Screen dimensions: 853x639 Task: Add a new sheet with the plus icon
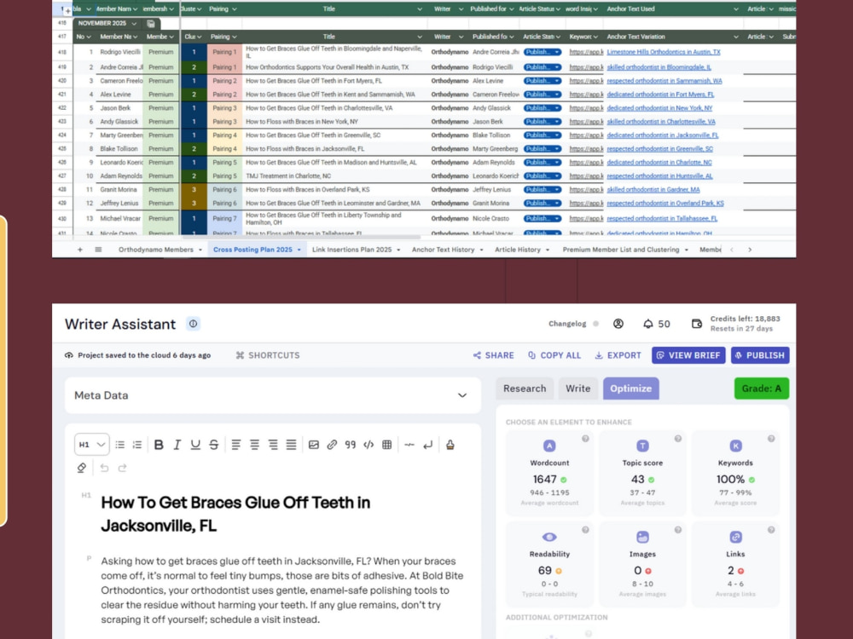[80, 250]
